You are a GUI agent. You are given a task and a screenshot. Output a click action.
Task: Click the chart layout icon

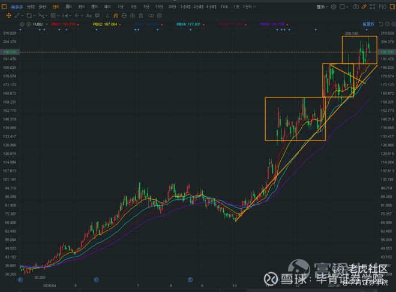pyautogui.click(x=343, y=7)
